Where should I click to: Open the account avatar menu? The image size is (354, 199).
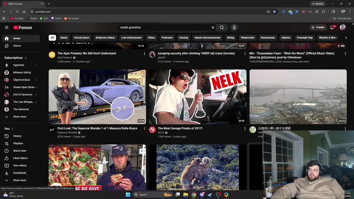pyautogui.click(x=343, y=27)
